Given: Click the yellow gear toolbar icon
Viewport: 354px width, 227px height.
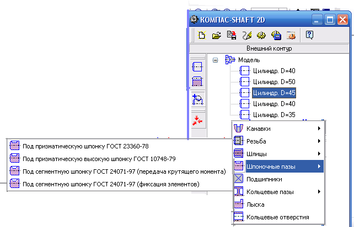Looking at the screenshot, I should pyautogui.click(x=261, y=35).
